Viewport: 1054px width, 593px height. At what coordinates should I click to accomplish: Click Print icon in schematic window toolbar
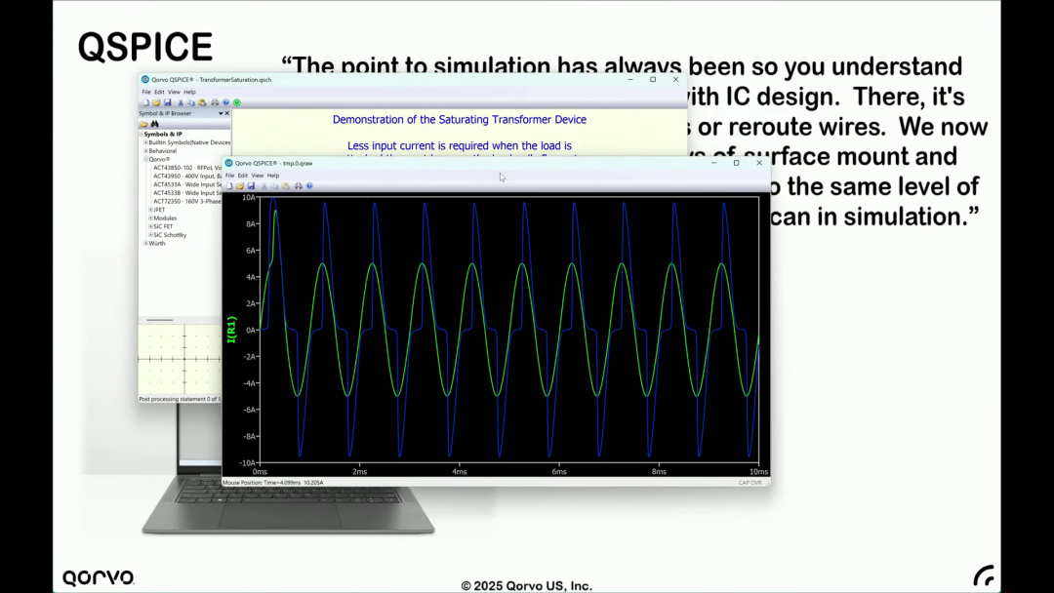(215, 102)
